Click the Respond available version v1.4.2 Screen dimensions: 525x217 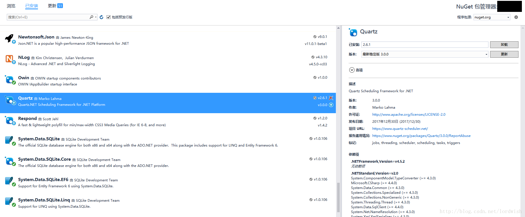point(322,125)
